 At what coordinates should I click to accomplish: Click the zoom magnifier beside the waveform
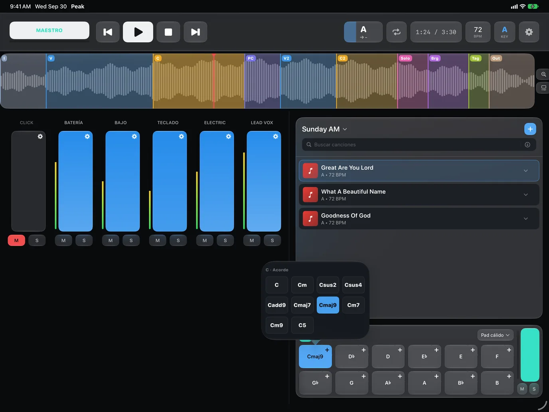(543, 74)
